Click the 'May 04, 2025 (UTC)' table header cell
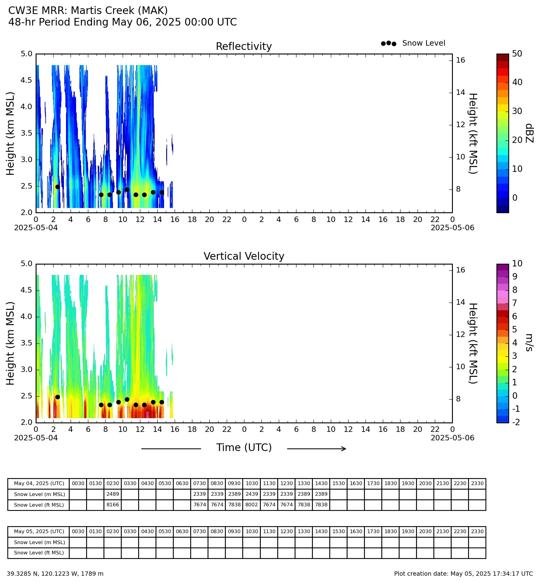The height and width of the screenshot is (583, 539). coord(39,484)
